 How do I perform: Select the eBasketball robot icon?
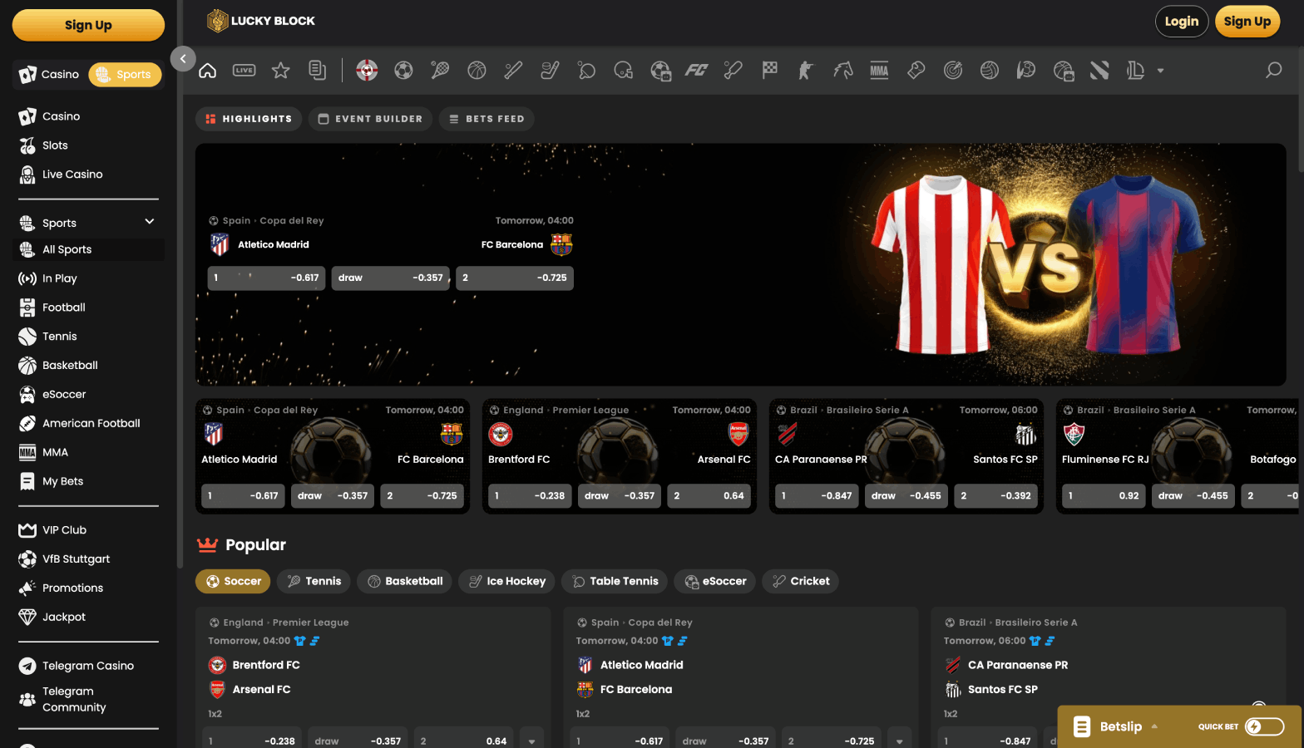click(1063, 71)
